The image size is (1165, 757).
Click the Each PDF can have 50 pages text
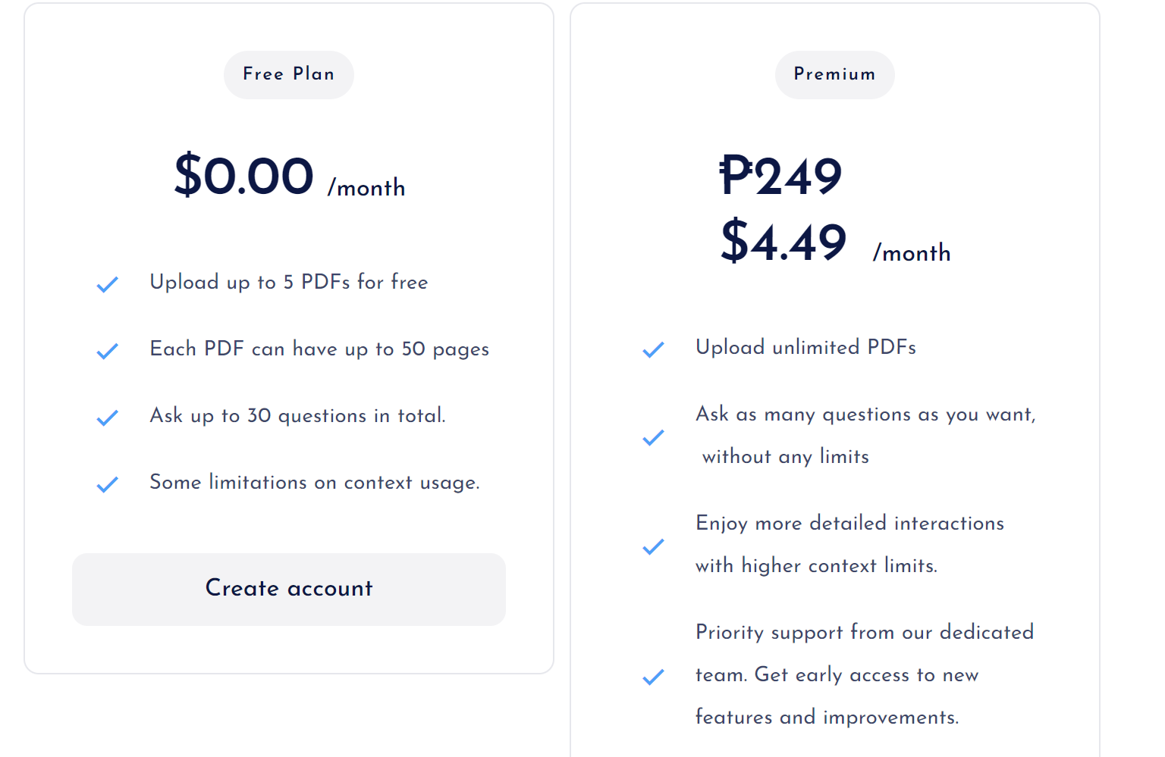click(319, 349)
